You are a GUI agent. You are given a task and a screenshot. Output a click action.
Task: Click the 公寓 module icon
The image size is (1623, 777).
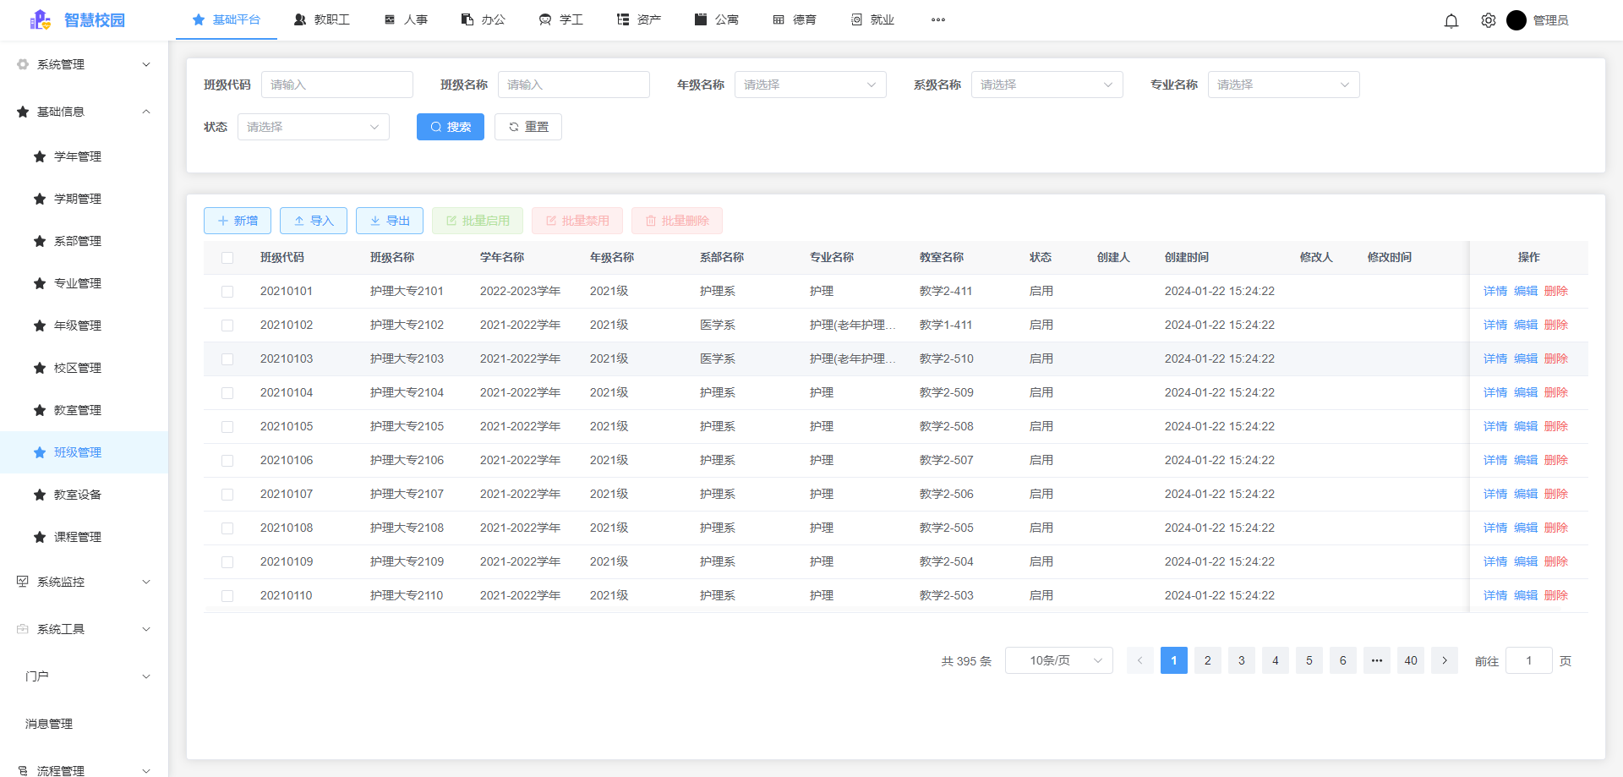click(699, 19)
